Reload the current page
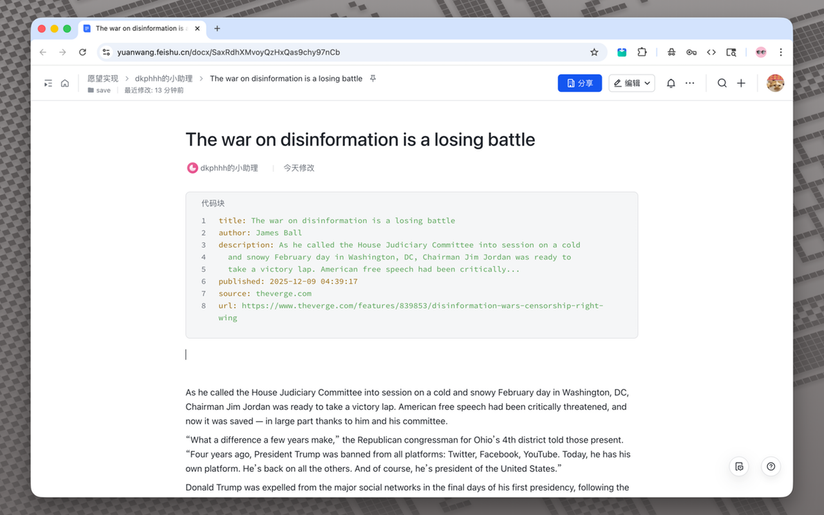824x515 pixels. coord(82,52)
